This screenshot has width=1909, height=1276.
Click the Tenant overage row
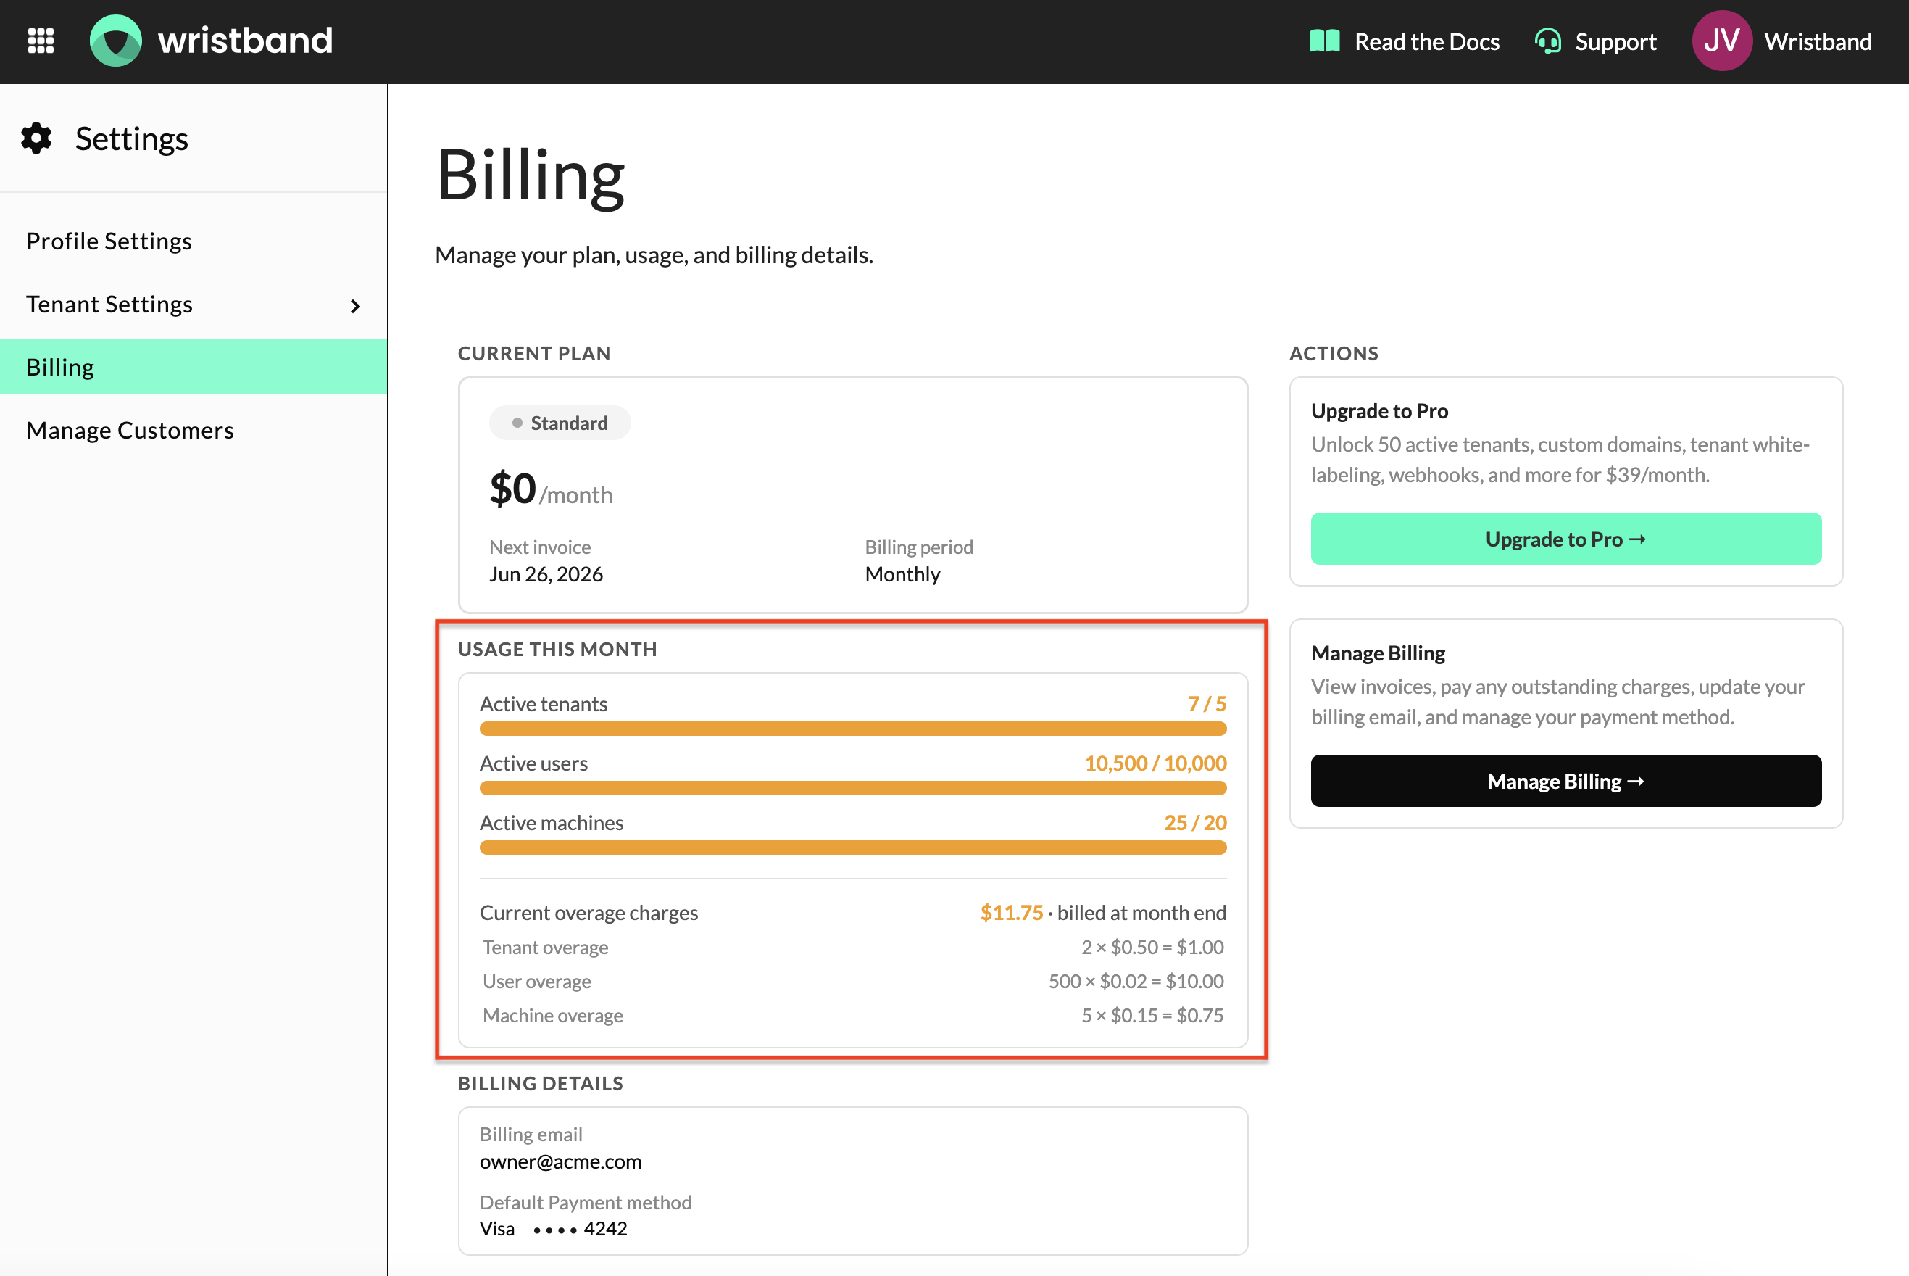(x=852, y=948)
